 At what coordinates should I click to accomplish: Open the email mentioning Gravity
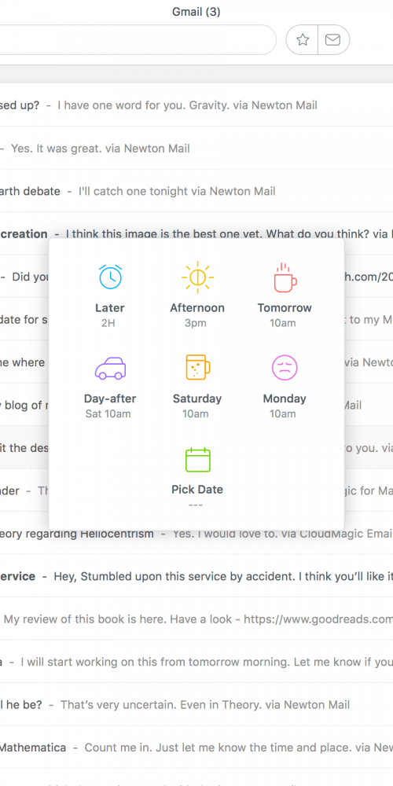pos(196,105)
